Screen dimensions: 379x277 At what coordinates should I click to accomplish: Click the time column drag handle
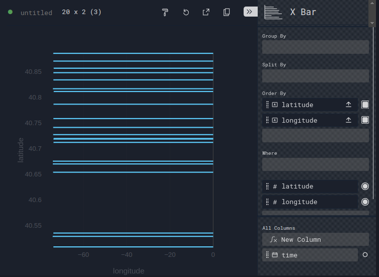point(267,255)
